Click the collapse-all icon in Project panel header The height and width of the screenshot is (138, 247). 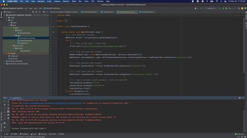(40, 12)
